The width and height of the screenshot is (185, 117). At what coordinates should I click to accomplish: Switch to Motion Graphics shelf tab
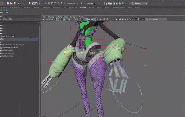click(x=119, y=7)
